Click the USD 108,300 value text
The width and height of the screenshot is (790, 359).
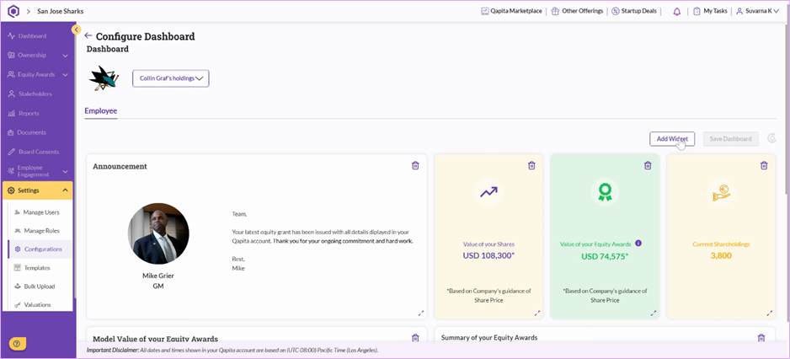click(488, 255)
